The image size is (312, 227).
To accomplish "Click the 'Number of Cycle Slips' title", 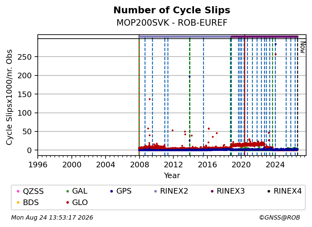I will 172,10.
